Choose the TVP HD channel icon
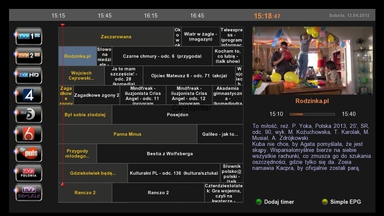 [x=29, y=75]
